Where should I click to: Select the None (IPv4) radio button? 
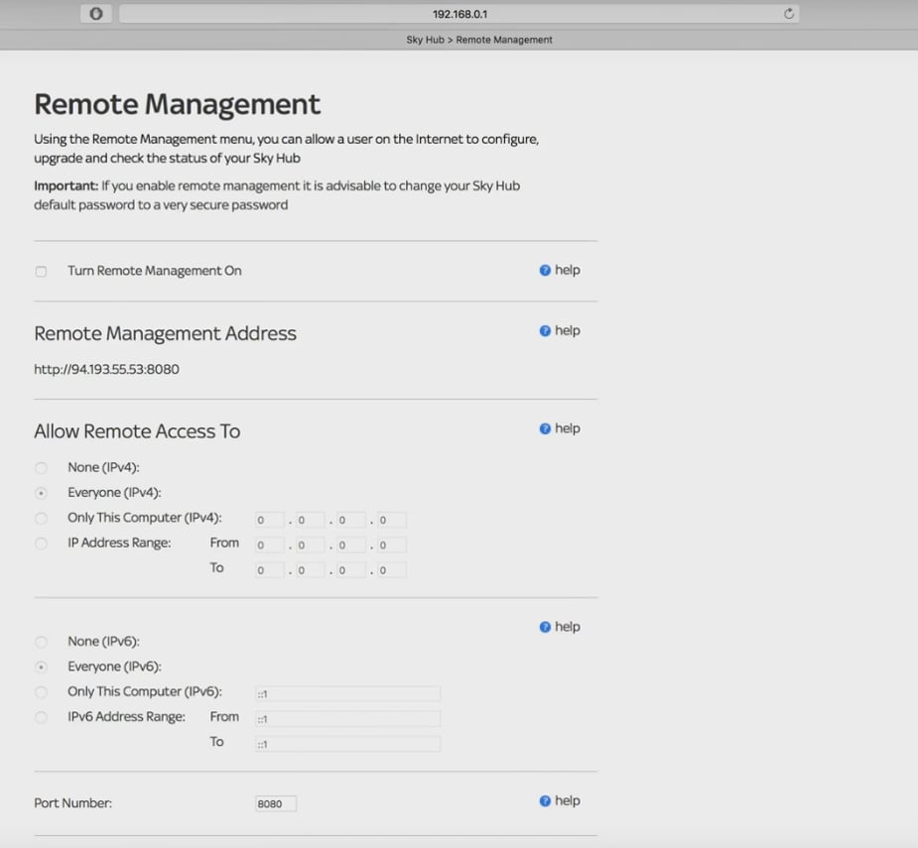pyautogui.click(x=41, y=468)
